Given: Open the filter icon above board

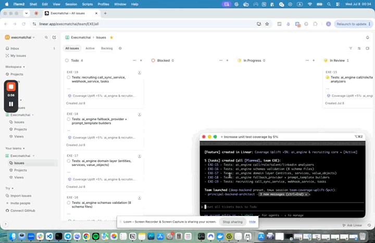Looking at the screenshot, I should point(351,48).
